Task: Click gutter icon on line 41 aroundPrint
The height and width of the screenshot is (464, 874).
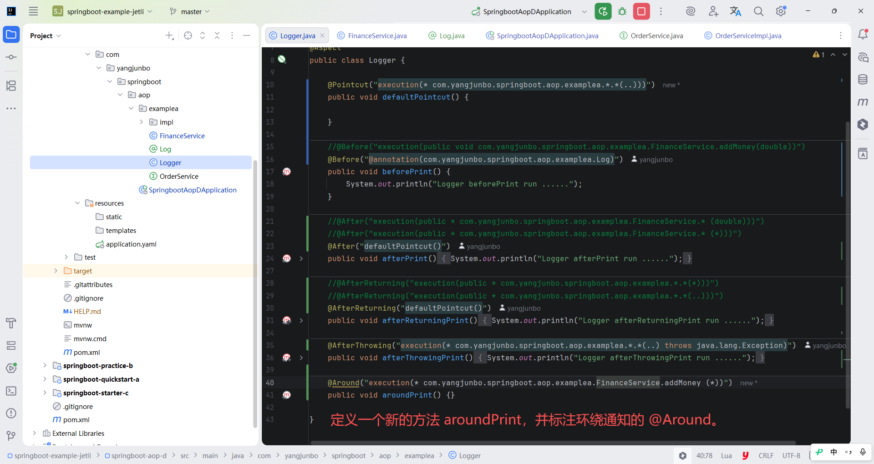Action: coord(287,395)
